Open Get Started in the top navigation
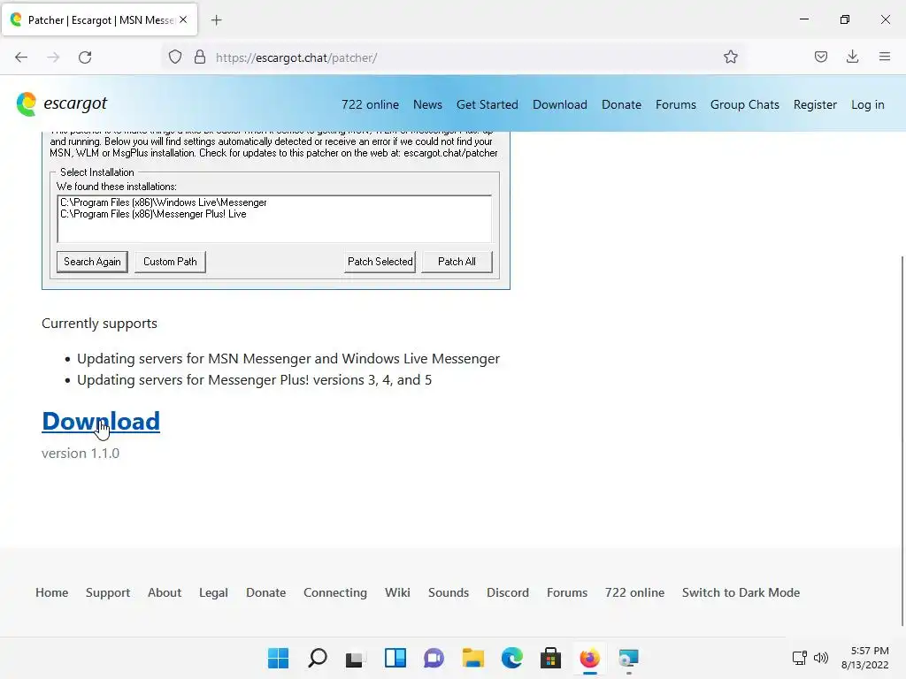Image resolution: width=906 pixels, height=679 pixels. tap(488, 104)
